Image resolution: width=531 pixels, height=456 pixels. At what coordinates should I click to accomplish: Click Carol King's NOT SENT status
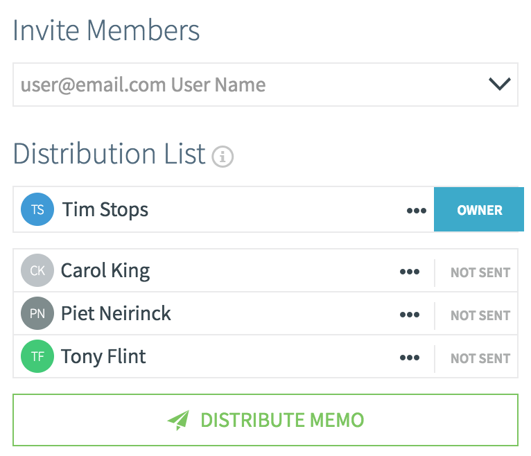pyautogui.click(x=480, y=272)
